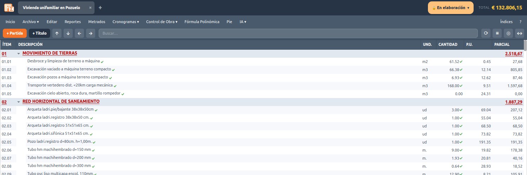
Task: Click the RED HORIZONTAL DE SANEAMIENTO title link
Action: [61, 101]
